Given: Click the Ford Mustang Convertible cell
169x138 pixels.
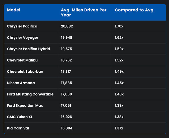Looking at the screenshot, I should tap(30, 94).
